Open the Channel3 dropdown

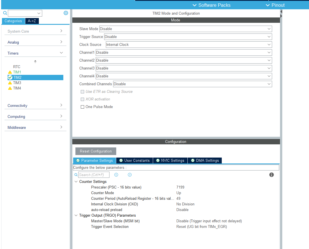(x=184, y=68)
